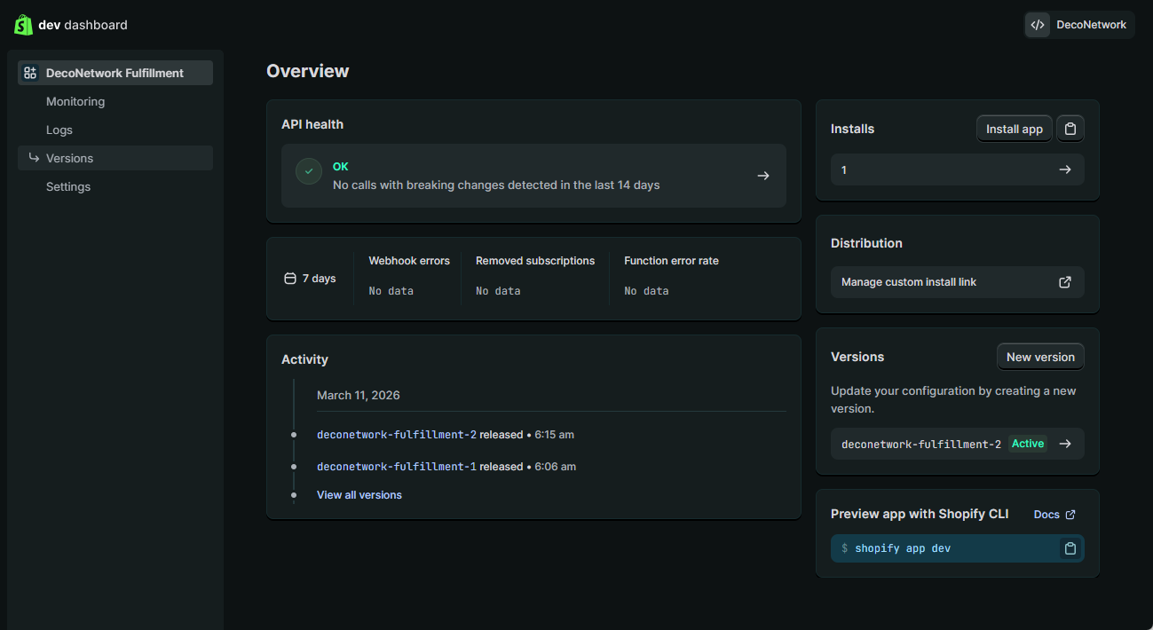Screen dimensions: 1153x630
Task: Open Versions in the sidebar
Action: (115, 158)
